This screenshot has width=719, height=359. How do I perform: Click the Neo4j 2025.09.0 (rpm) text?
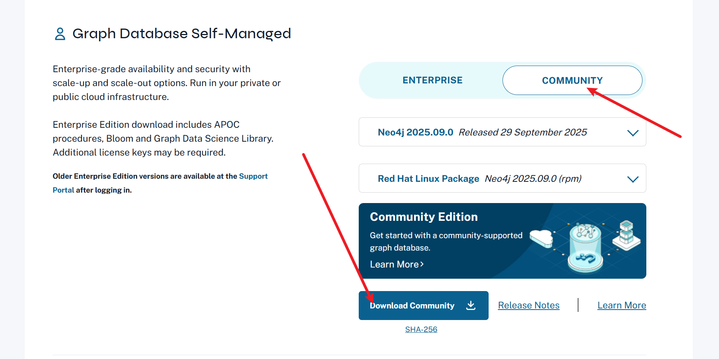click(x=533, y=179)
